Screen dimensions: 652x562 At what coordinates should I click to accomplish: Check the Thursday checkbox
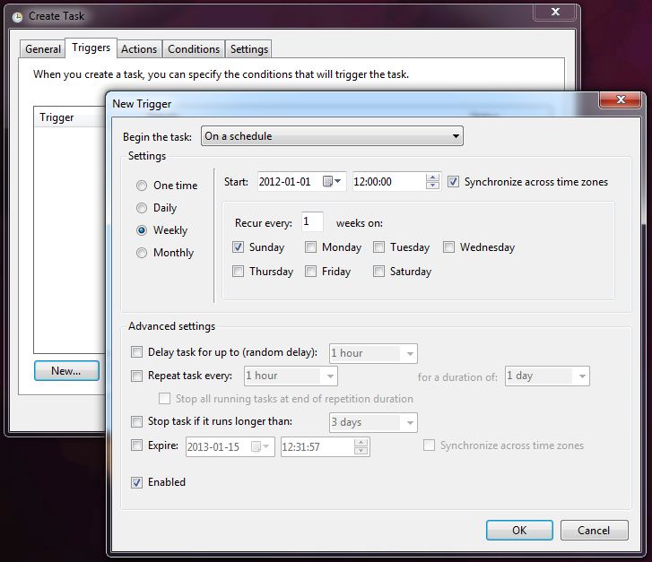point(238,272)
